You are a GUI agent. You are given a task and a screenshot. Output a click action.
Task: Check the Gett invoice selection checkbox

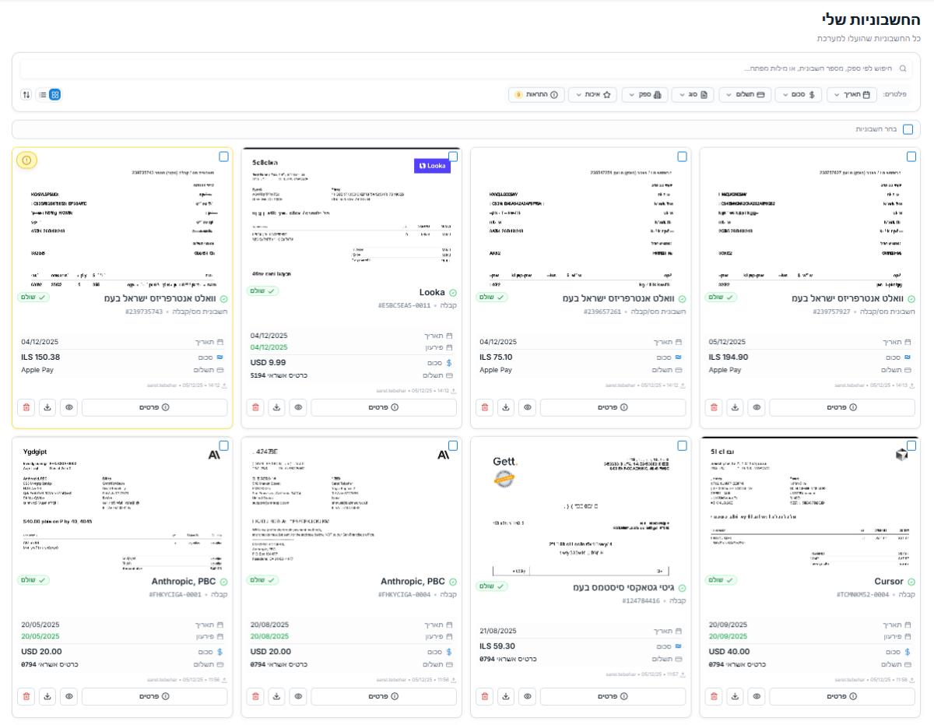[x=682, y=445]
